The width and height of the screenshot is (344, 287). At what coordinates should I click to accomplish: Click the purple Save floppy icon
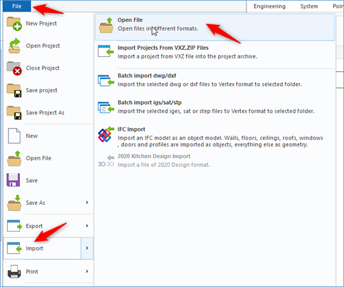(14, 180)
